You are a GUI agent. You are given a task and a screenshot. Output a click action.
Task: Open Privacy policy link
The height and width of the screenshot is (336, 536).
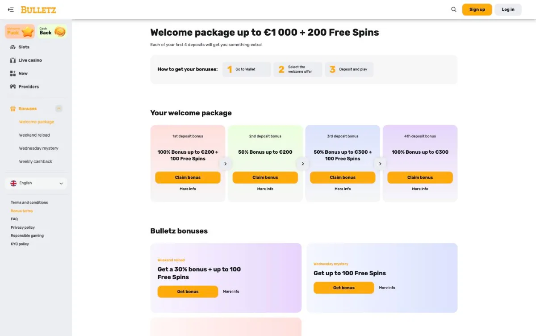coord(23,227)
